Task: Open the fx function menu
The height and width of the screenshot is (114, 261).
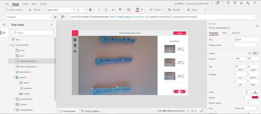Action: (x=63, y=17)
